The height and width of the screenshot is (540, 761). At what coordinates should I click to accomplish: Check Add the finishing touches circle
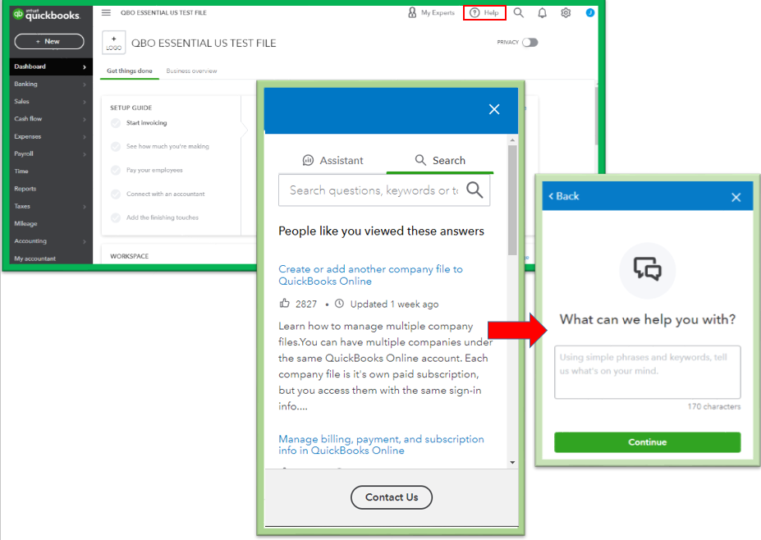click(116, 217)
